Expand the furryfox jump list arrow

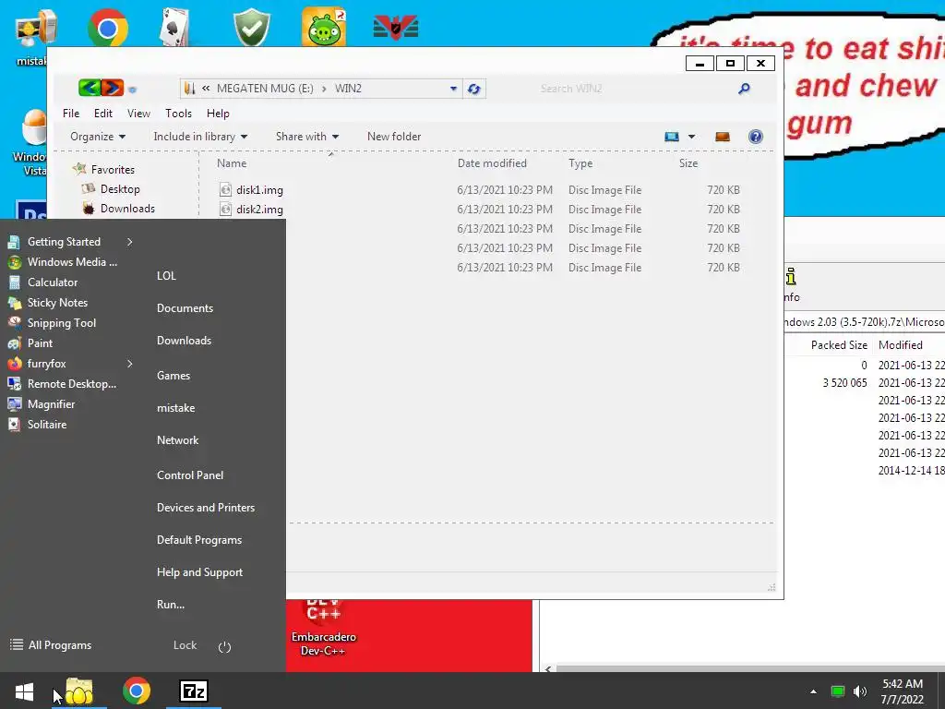pyautogui.click(x=129, y=364)
